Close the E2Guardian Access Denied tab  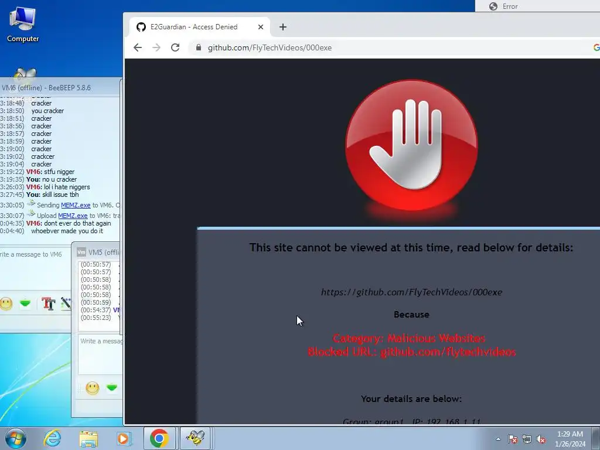pos(261,27)
